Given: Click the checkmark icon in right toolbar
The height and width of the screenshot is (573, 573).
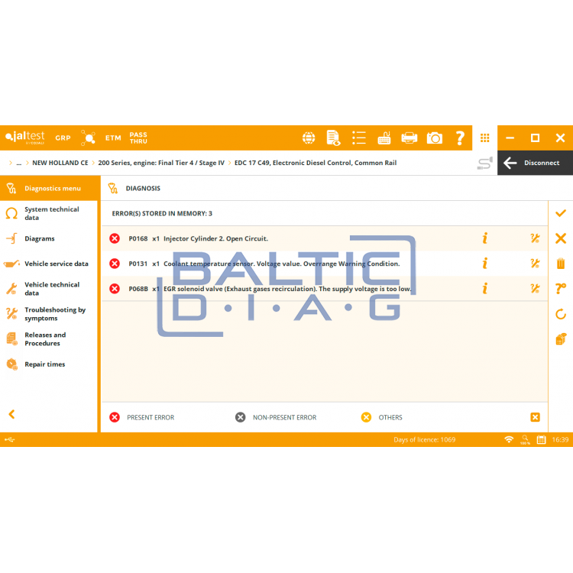Looking at the screenshot, I should pyautogui.click(x=561, y=213).
